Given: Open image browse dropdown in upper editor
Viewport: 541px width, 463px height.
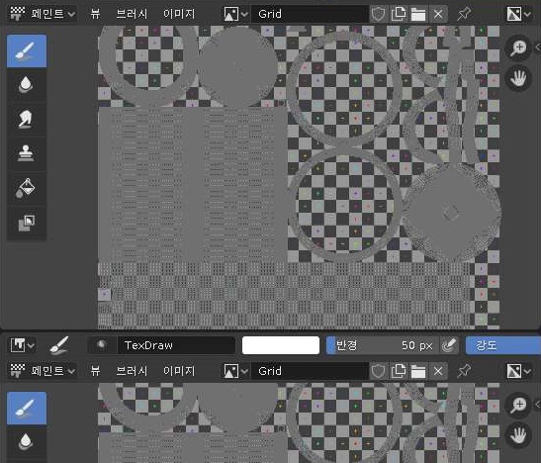Looking at the screenshot, I should click(235, 14).
